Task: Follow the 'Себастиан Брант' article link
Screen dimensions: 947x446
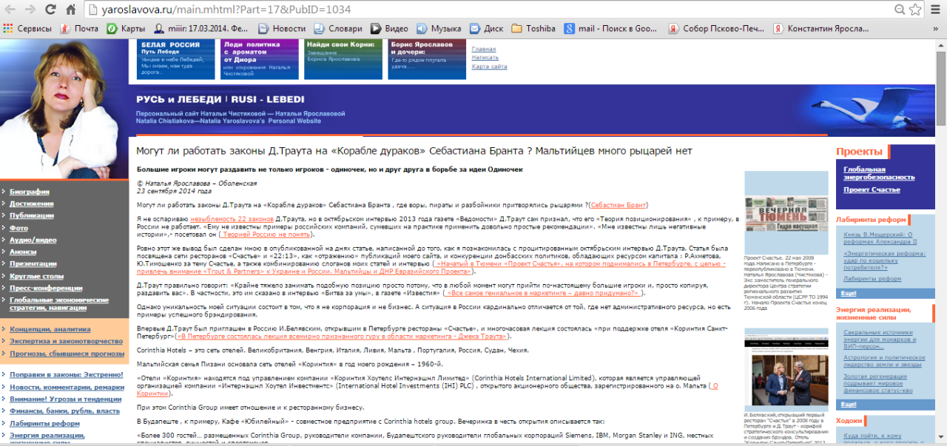Action: 620,205
